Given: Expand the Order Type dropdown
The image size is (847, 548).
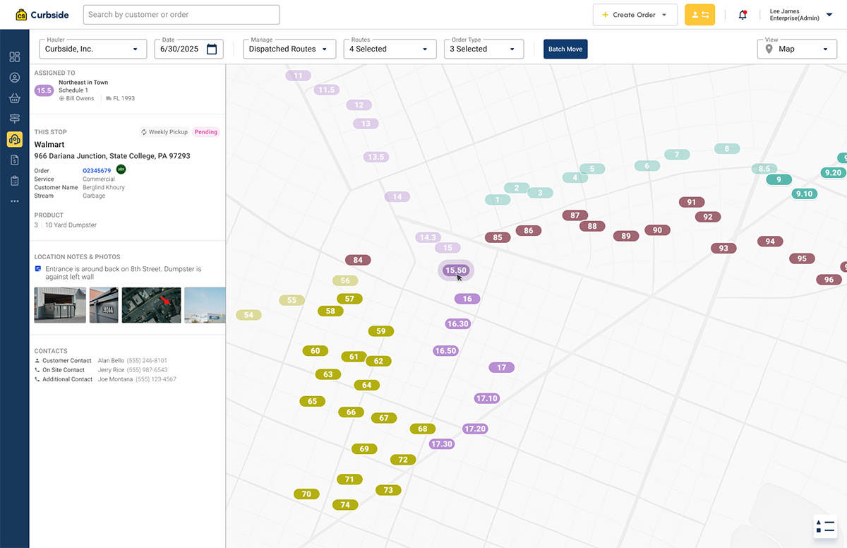Looking at the screenshot, I should (x=483, y=49).
